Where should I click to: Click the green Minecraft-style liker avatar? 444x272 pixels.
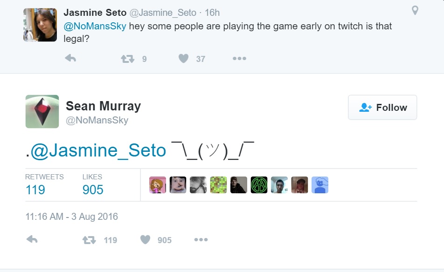[x=218, y=185]
